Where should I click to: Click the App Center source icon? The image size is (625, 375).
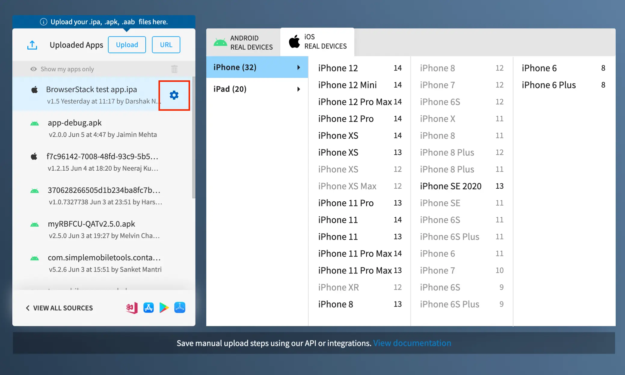[x=132, y=308]
